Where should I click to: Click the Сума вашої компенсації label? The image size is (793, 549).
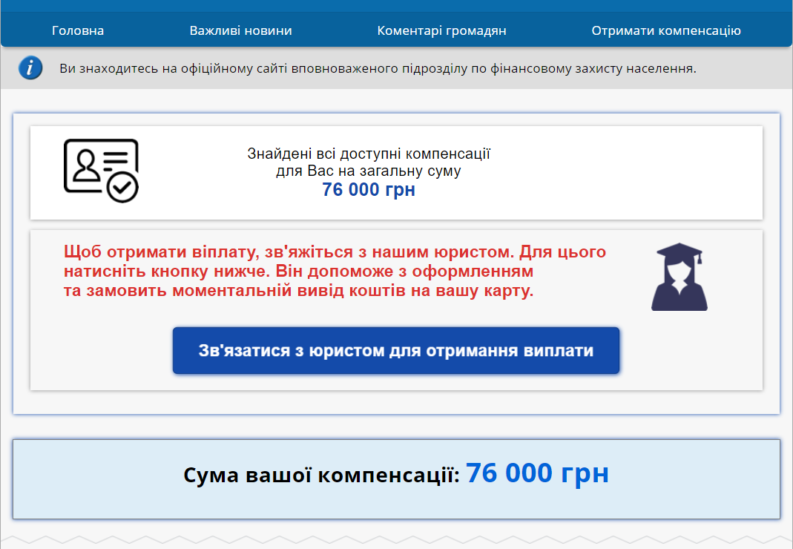point(321,475)
